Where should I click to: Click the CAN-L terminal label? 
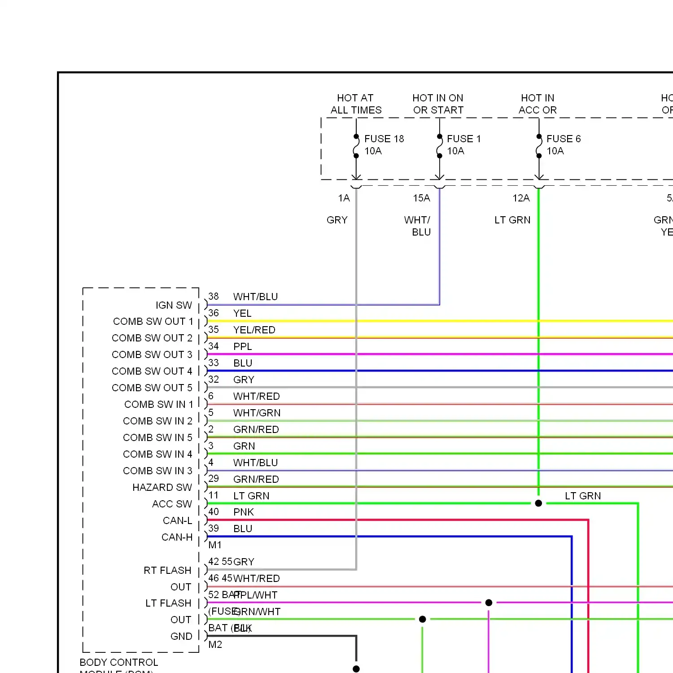(x=178, y=521)
